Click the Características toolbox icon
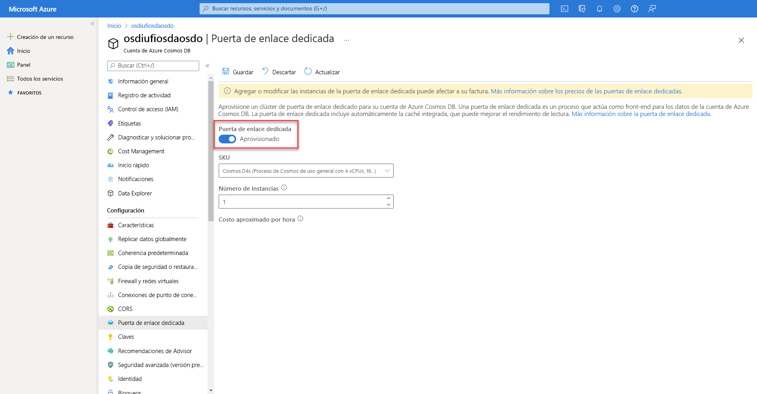 (x=111, y=225)
